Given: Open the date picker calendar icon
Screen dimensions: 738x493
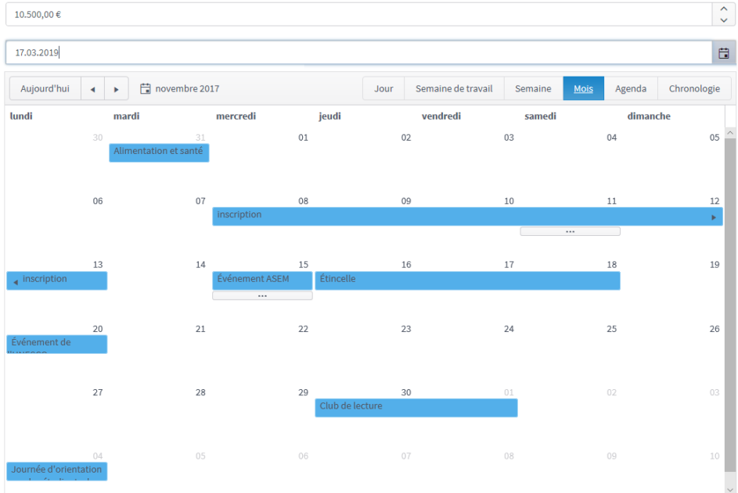Looking at the screenshot, I should click(x=724, y=53).
